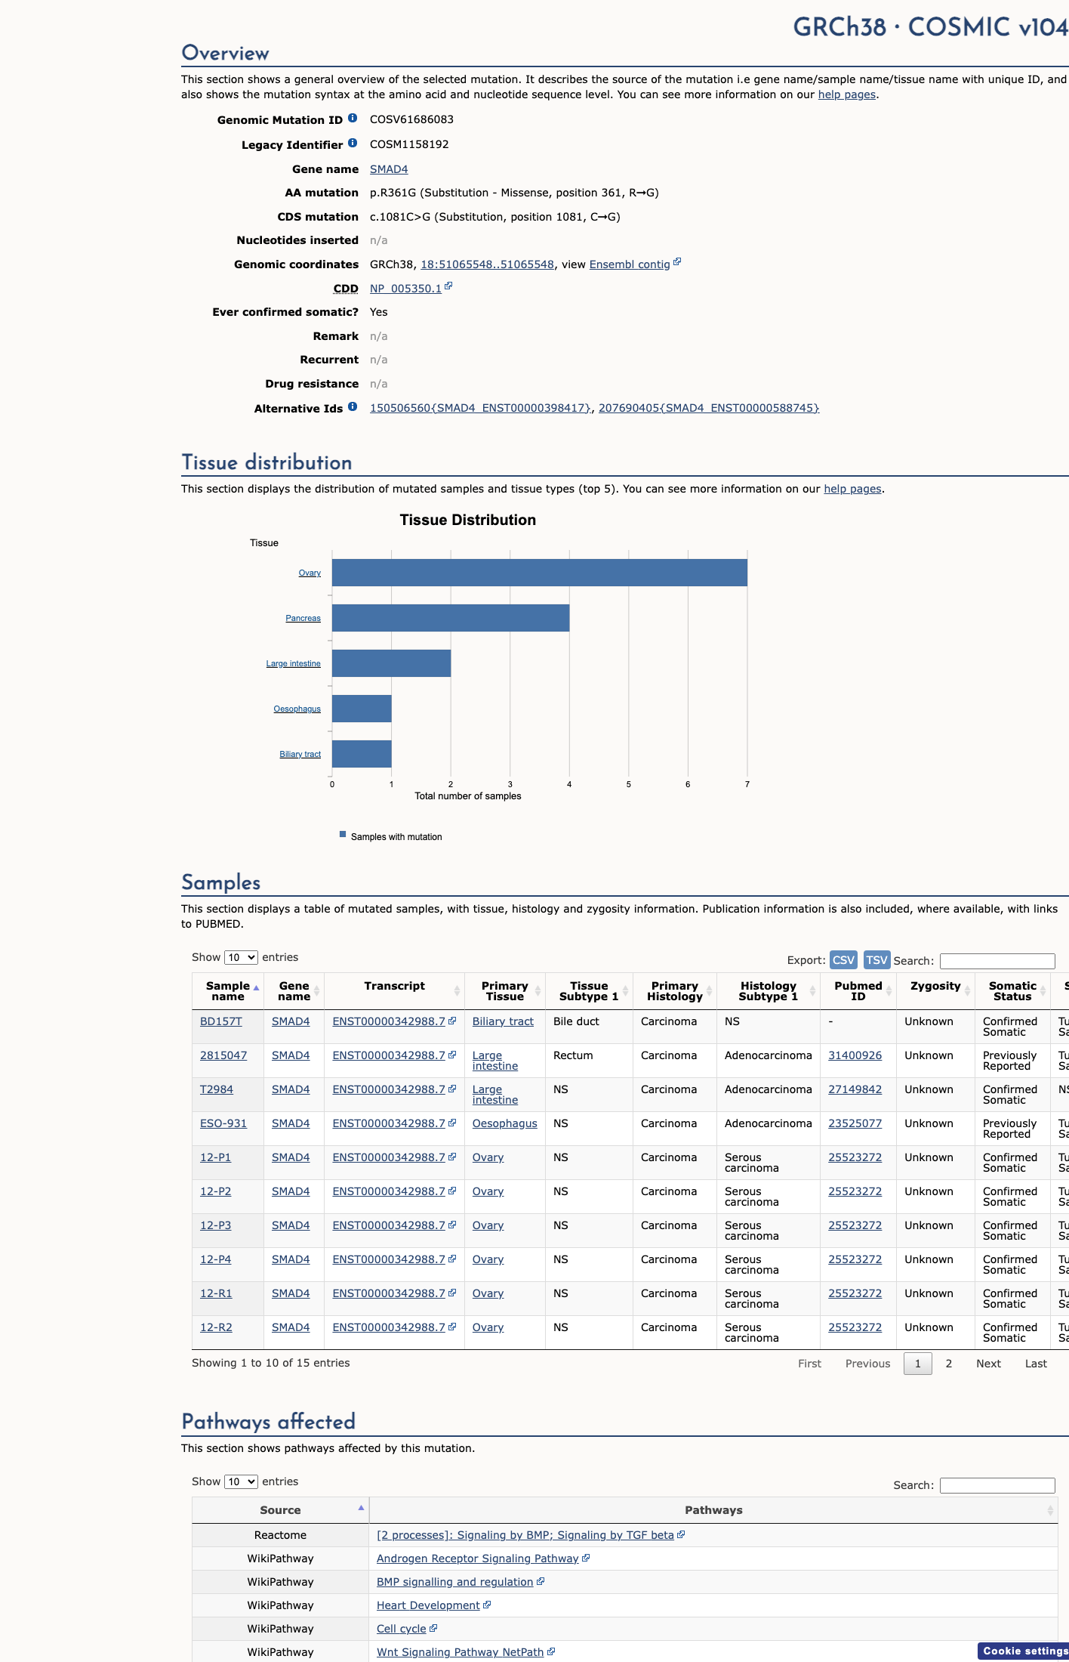Click transcript external-link icon in 12-R2 row
The width and height of the screenshot is (1069, 1662).
click(452, 1327)
